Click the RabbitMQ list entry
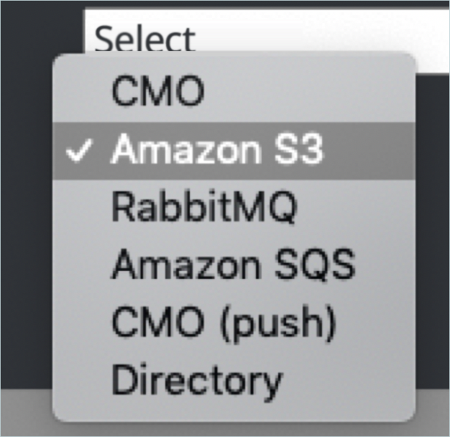The width and height of the screenshot is (450, 437). [203, 208]
